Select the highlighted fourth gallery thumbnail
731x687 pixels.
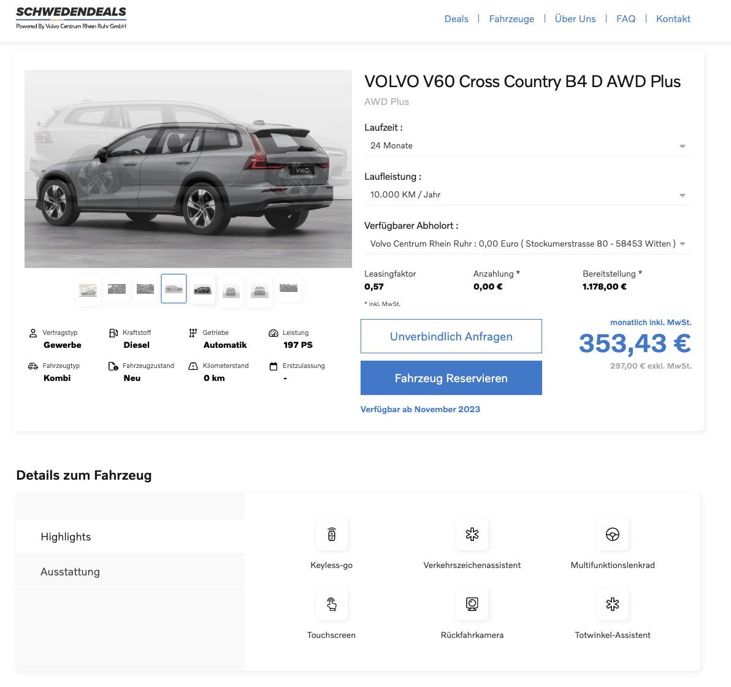pyautogui.click(x=174, y=289)
